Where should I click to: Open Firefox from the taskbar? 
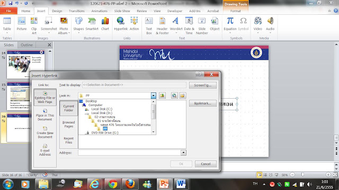(130, 184)
